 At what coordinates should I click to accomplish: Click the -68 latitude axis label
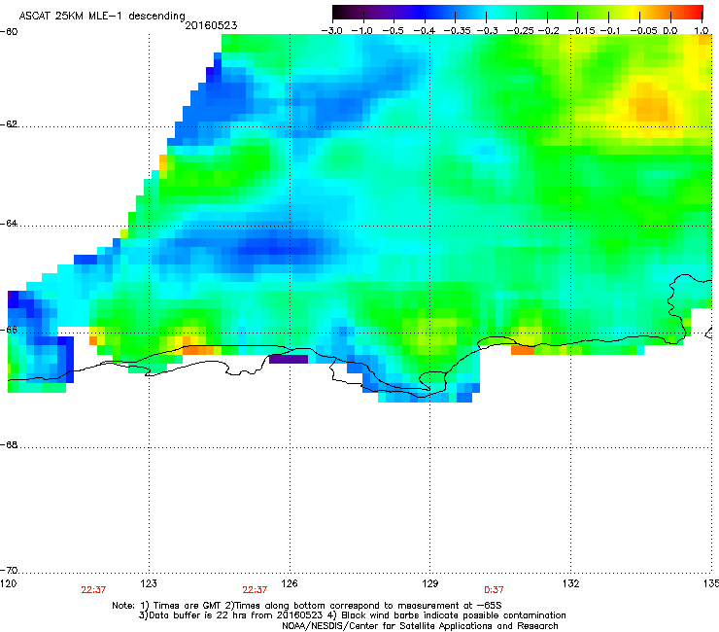[9, 445]
